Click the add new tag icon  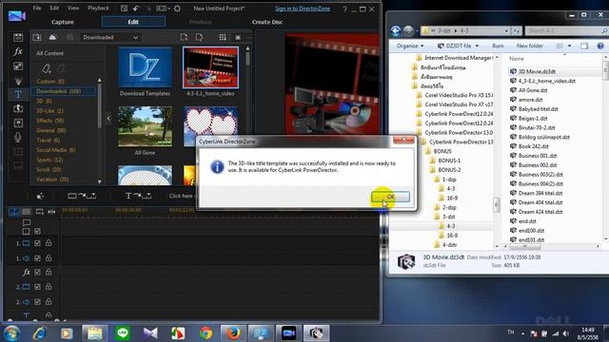coord(47,69)
